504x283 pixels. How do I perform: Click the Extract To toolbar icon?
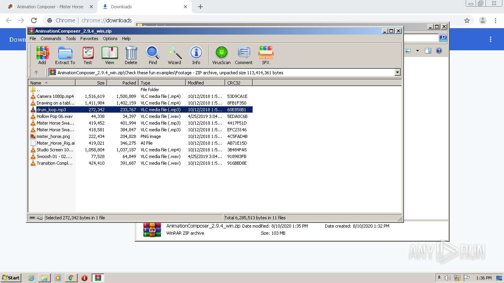coord(65,55)
